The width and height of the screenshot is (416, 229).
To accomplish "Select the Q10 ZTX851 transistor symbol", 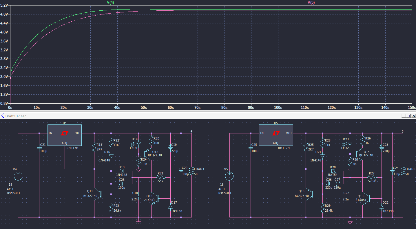I will (x=155, y=199).
